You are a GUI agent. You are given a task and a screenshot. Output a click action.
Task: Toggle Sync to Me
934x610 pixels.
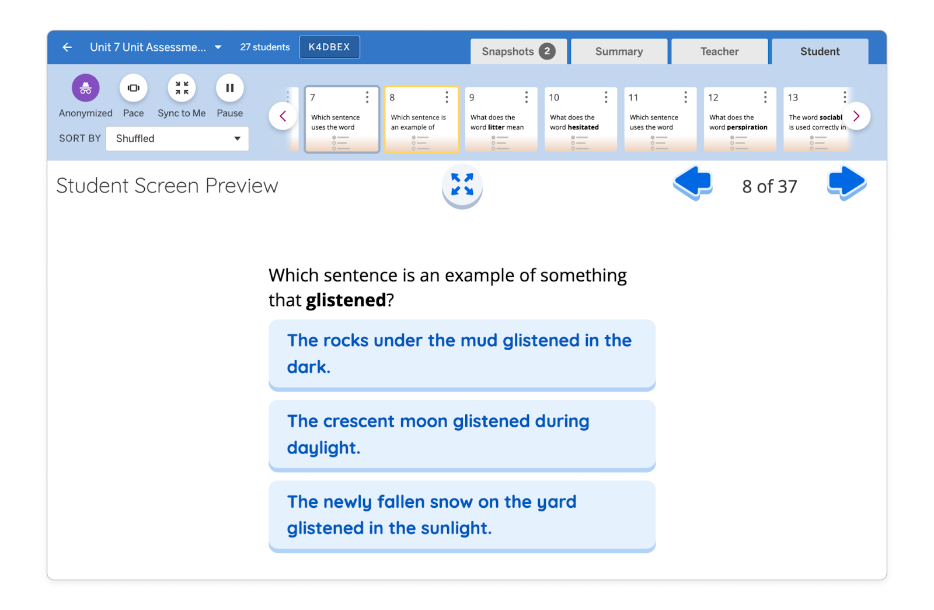(182, 88)
